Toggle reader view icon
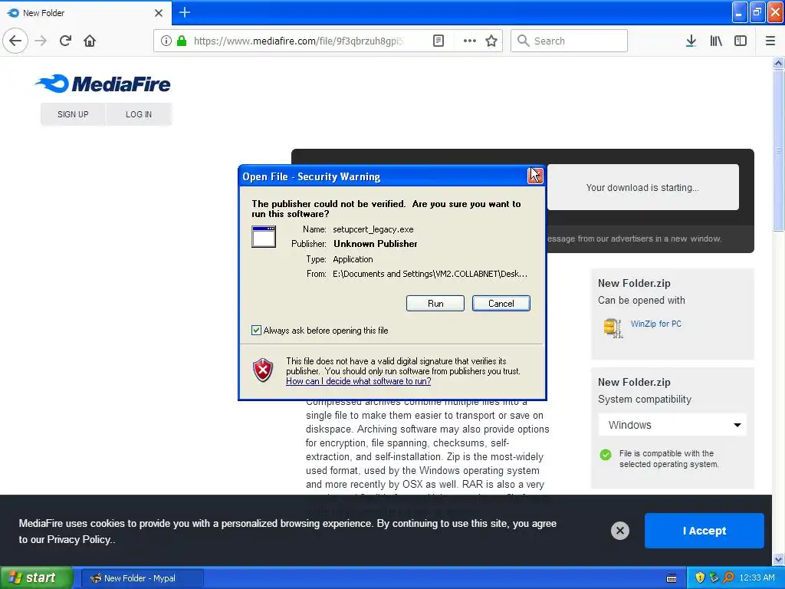The height and width of the screenshot is (589, 785). point(438,41)
